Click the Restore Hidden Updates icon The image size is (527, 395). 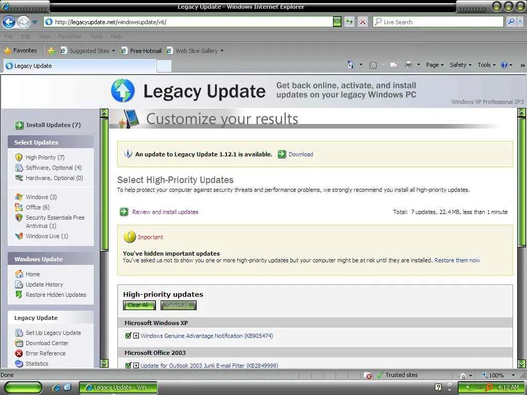click(x=19, y=295)
